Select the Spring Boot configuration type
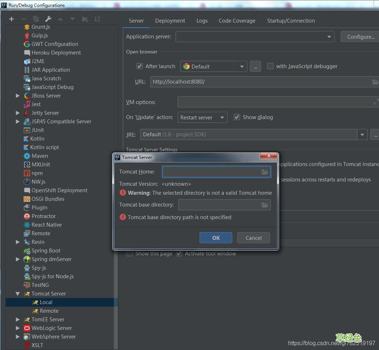Image resolution: width=379 pixels, height=350 pixels. 46,251
